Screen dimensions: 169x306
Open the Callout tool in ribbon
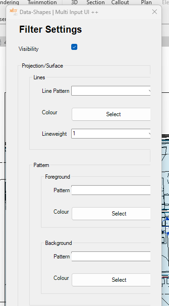click(120, 2)
